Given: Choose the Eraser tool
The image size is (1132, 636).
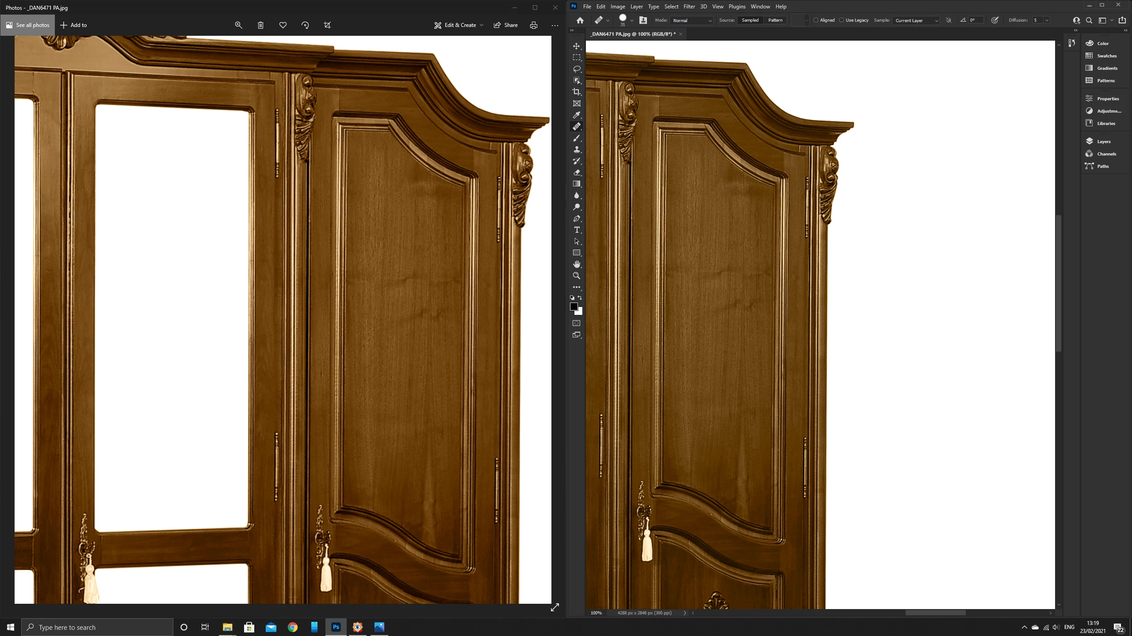Looking at the screenshot, I should pyautogui.click(x=577, y=173).
